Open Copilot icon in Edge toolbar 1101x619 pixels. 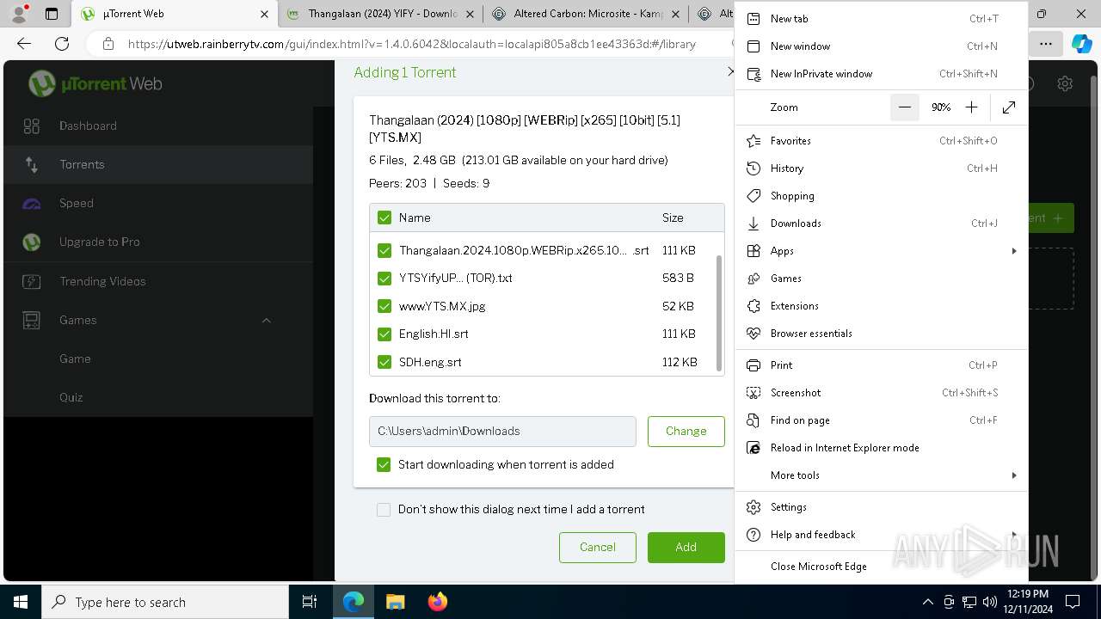[1081, 44]
